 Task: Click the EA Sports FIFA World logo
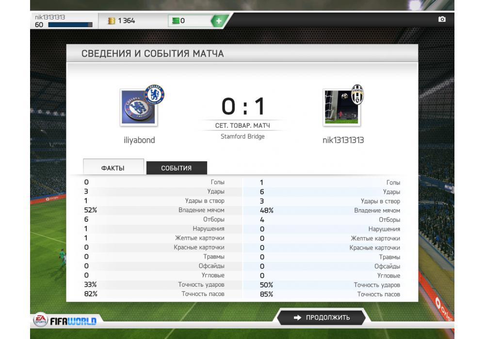coord(65,320)
